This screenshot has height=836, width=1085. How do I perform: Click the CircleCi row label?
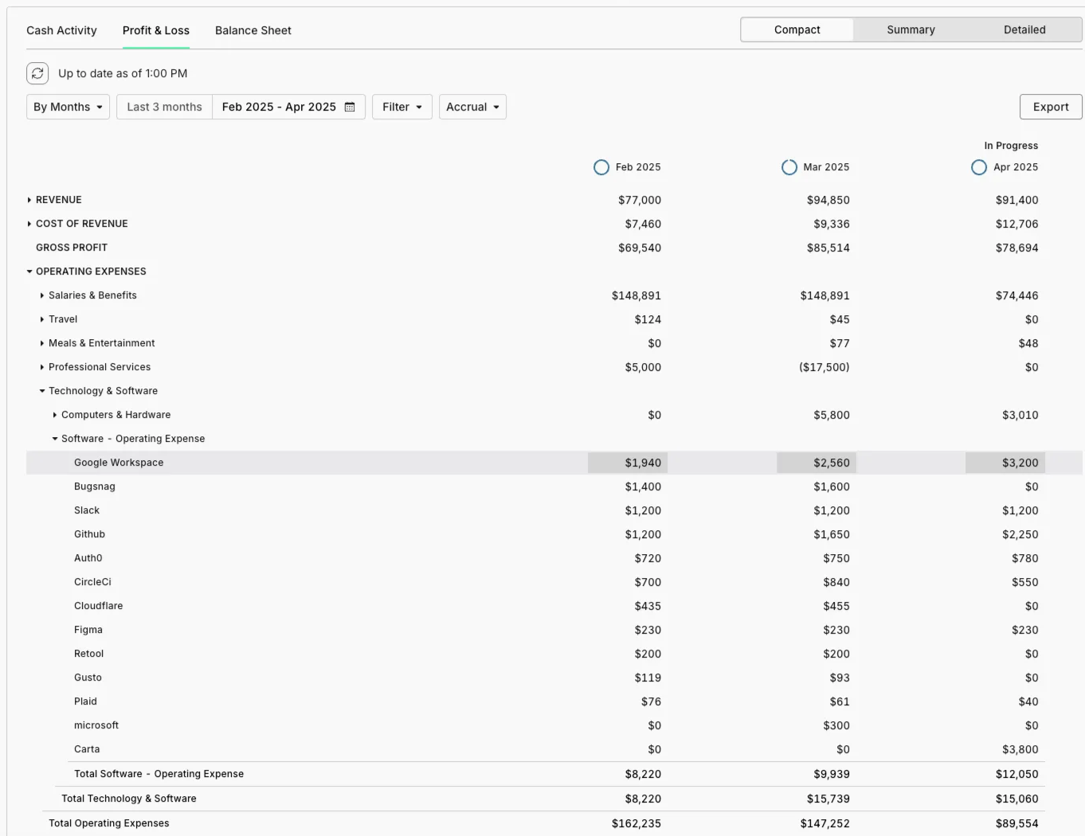point(92,582)
